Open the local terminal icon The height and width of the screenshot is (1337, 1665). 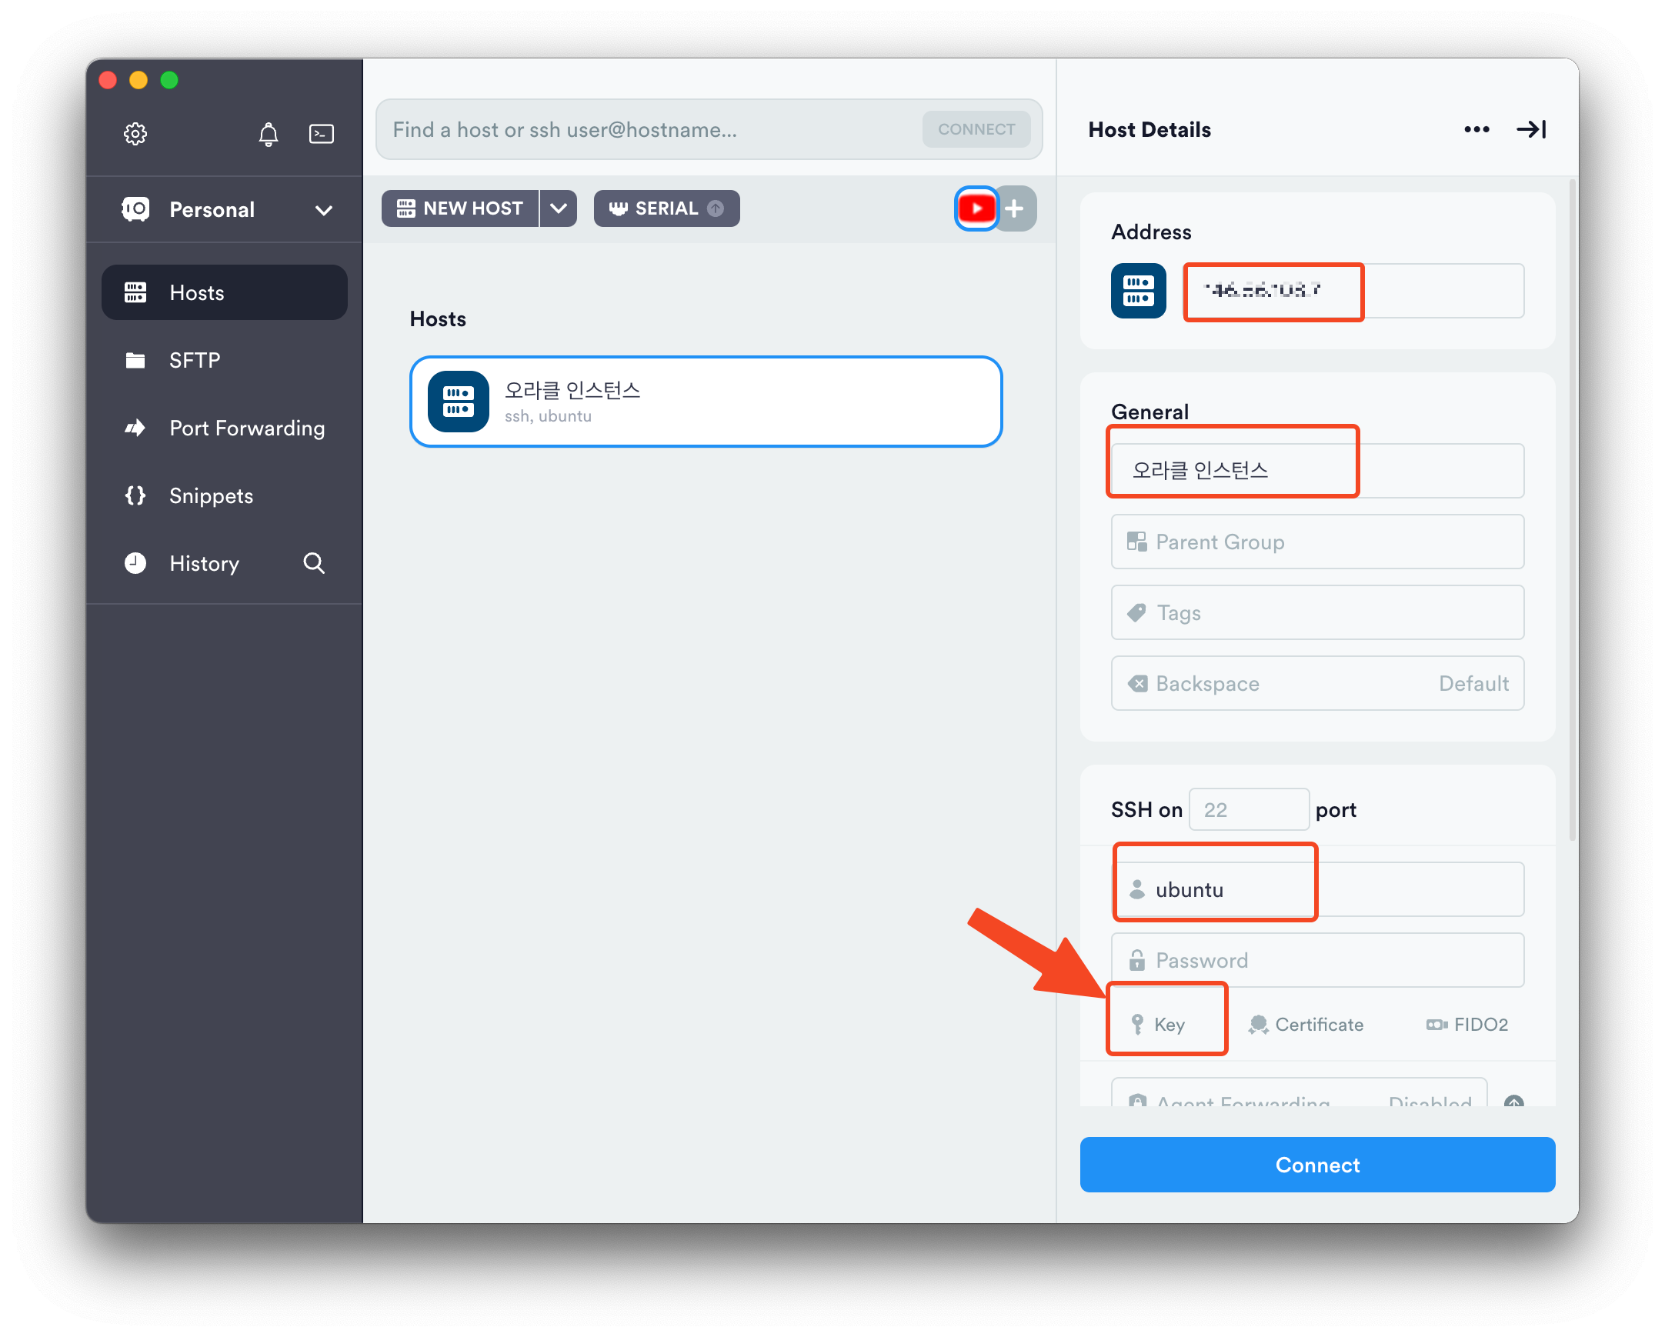[322, 134]
